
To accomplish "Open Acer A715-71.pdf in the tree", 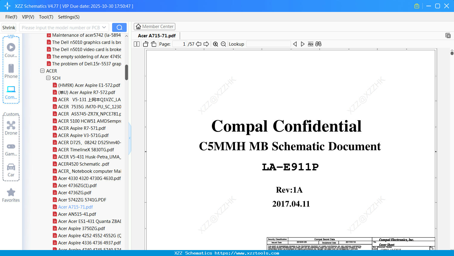I will pyautogui.click(x=75, y=207).
